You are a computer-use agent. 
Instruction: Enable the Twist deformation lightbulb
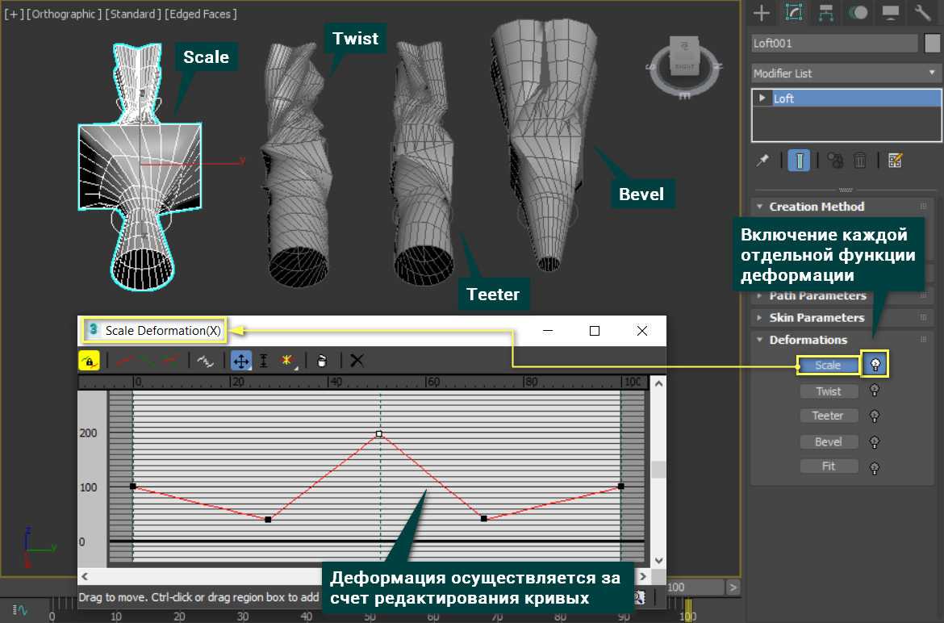coord(874,391)
